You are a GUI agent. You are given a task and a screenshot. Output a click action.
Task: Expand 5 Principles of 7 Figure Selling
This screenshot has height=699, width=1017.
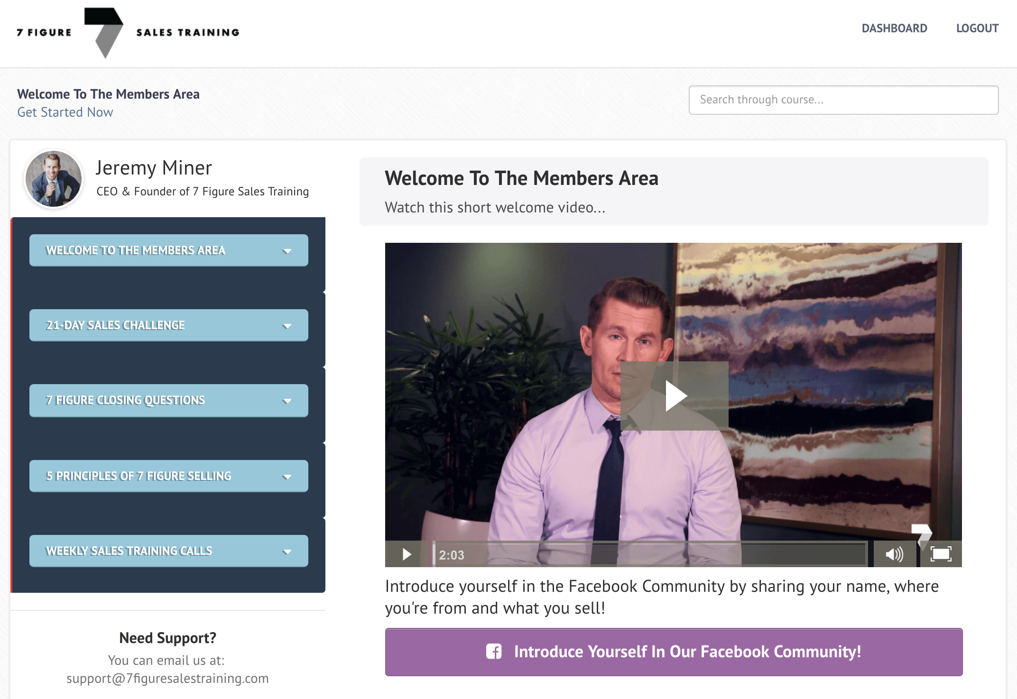tap(169, 476)
